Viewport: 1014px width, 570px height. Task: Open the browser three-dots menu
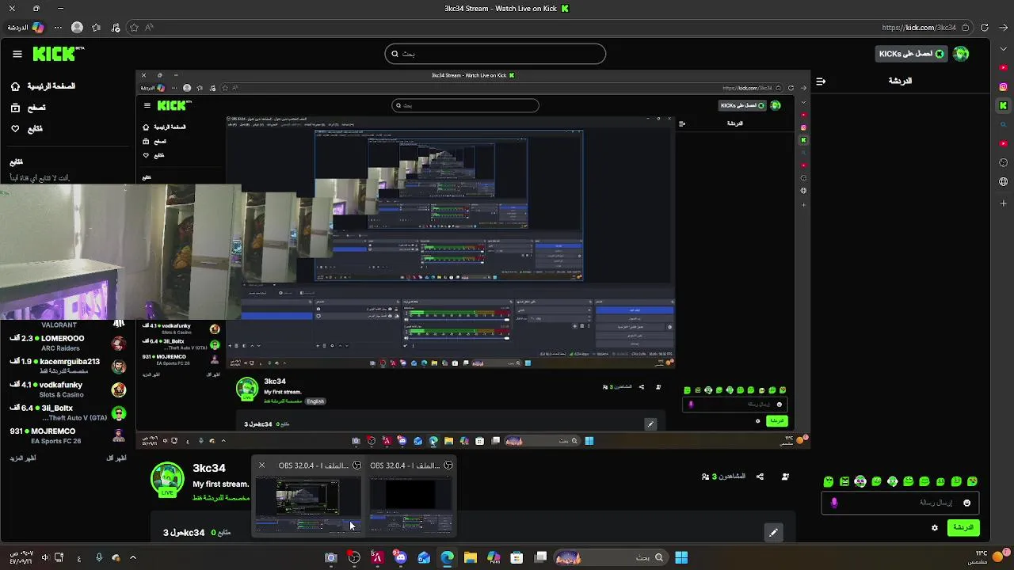tap(58, 28)
